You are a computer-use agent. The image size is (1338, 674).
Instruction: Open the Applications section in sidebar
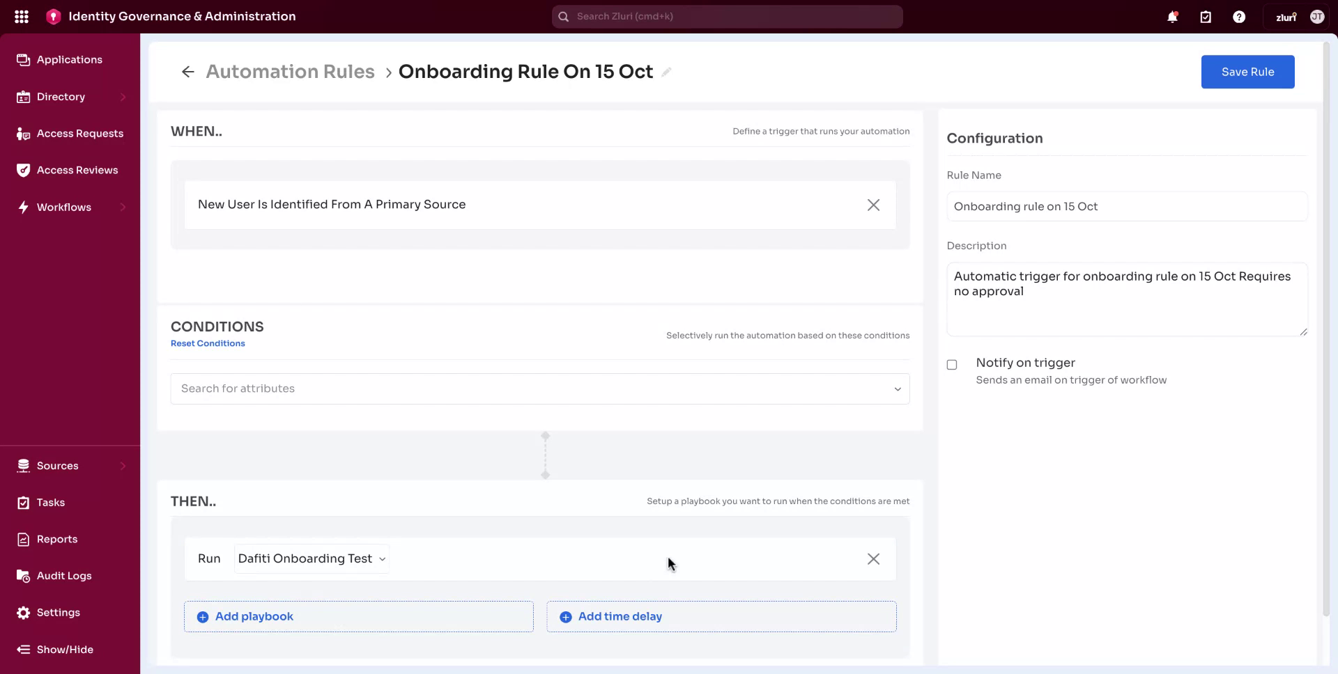[x=68, y=60]
